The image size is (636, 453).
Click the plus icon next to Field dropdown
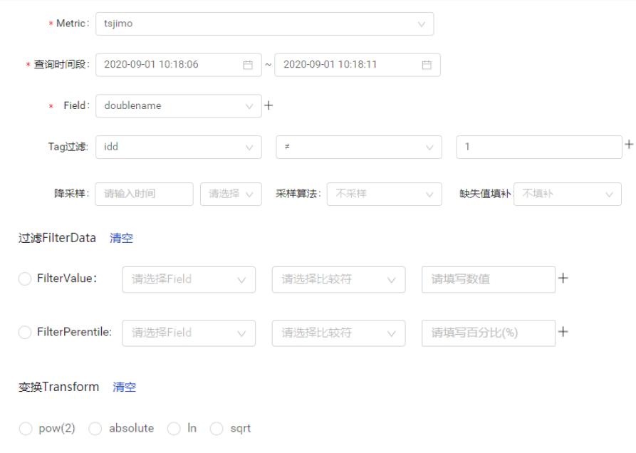pos(269,105)
